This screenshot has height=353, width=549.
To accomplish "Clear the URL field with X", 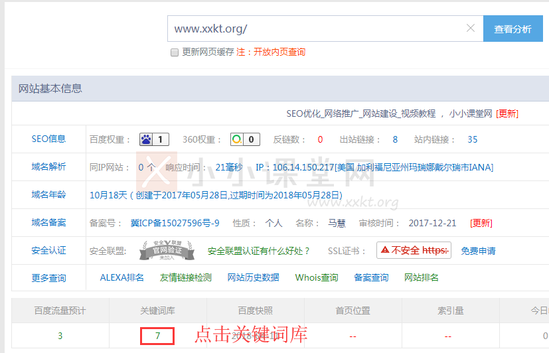I will point(471,29).
